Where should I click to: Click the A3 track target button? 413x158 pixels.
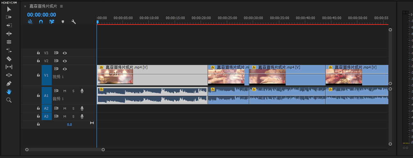[x=46, y=116]
